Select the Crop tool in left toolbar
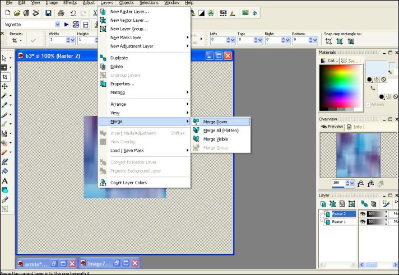Screen dimensions: 399x275 tap(5, 77)
